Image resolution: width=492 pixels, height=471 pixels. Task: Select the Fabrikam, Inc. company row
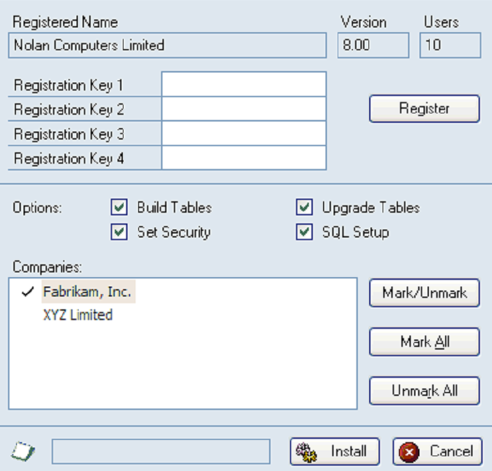[87, 292]
